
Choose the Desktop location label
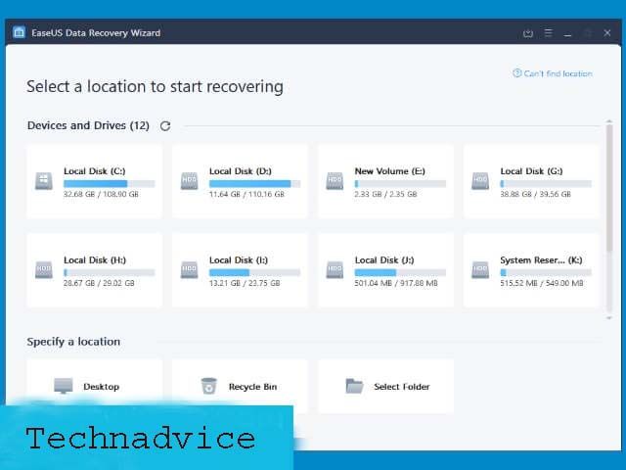tap(102, 387)
